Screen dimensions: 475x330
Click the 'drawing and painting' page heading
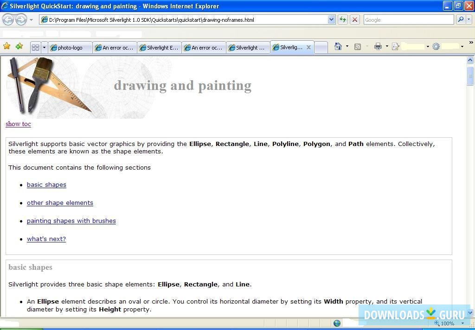click(x=183, y=86)
